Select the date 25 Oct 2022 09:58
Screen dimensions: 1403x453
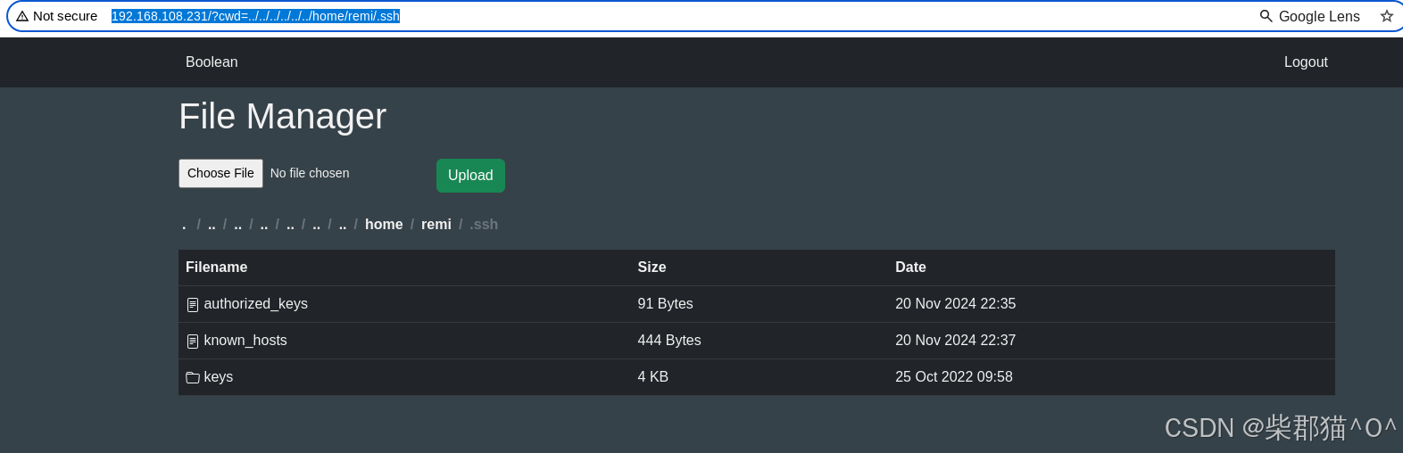pos(954,377)
